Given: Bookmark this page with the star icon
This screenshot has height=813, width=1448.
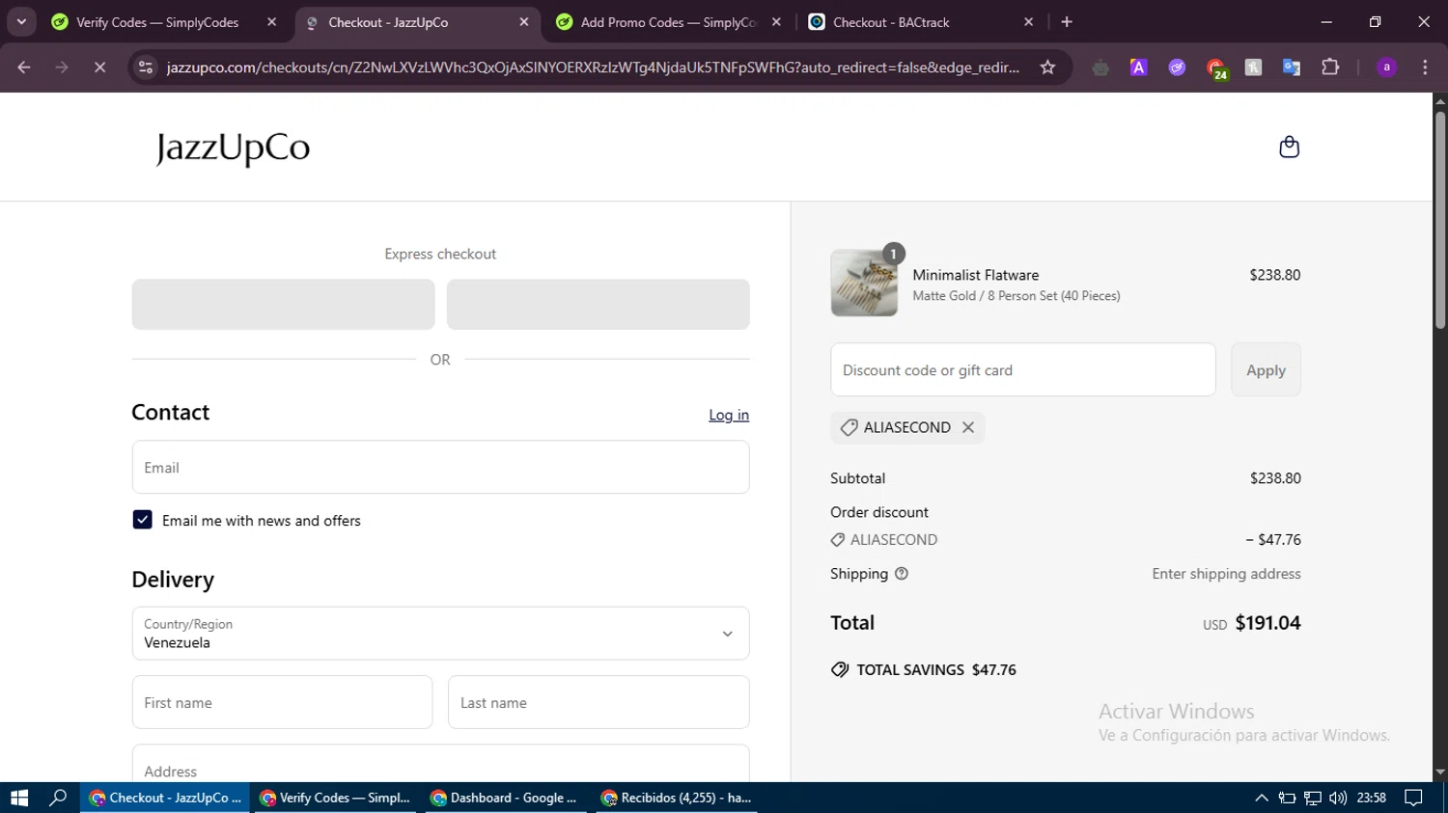Looking at the screenshot, I should 1047,68.
